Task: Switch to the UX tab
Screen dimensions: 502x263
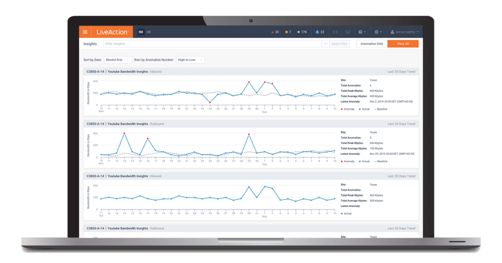Action: click(x=149, y=32)
